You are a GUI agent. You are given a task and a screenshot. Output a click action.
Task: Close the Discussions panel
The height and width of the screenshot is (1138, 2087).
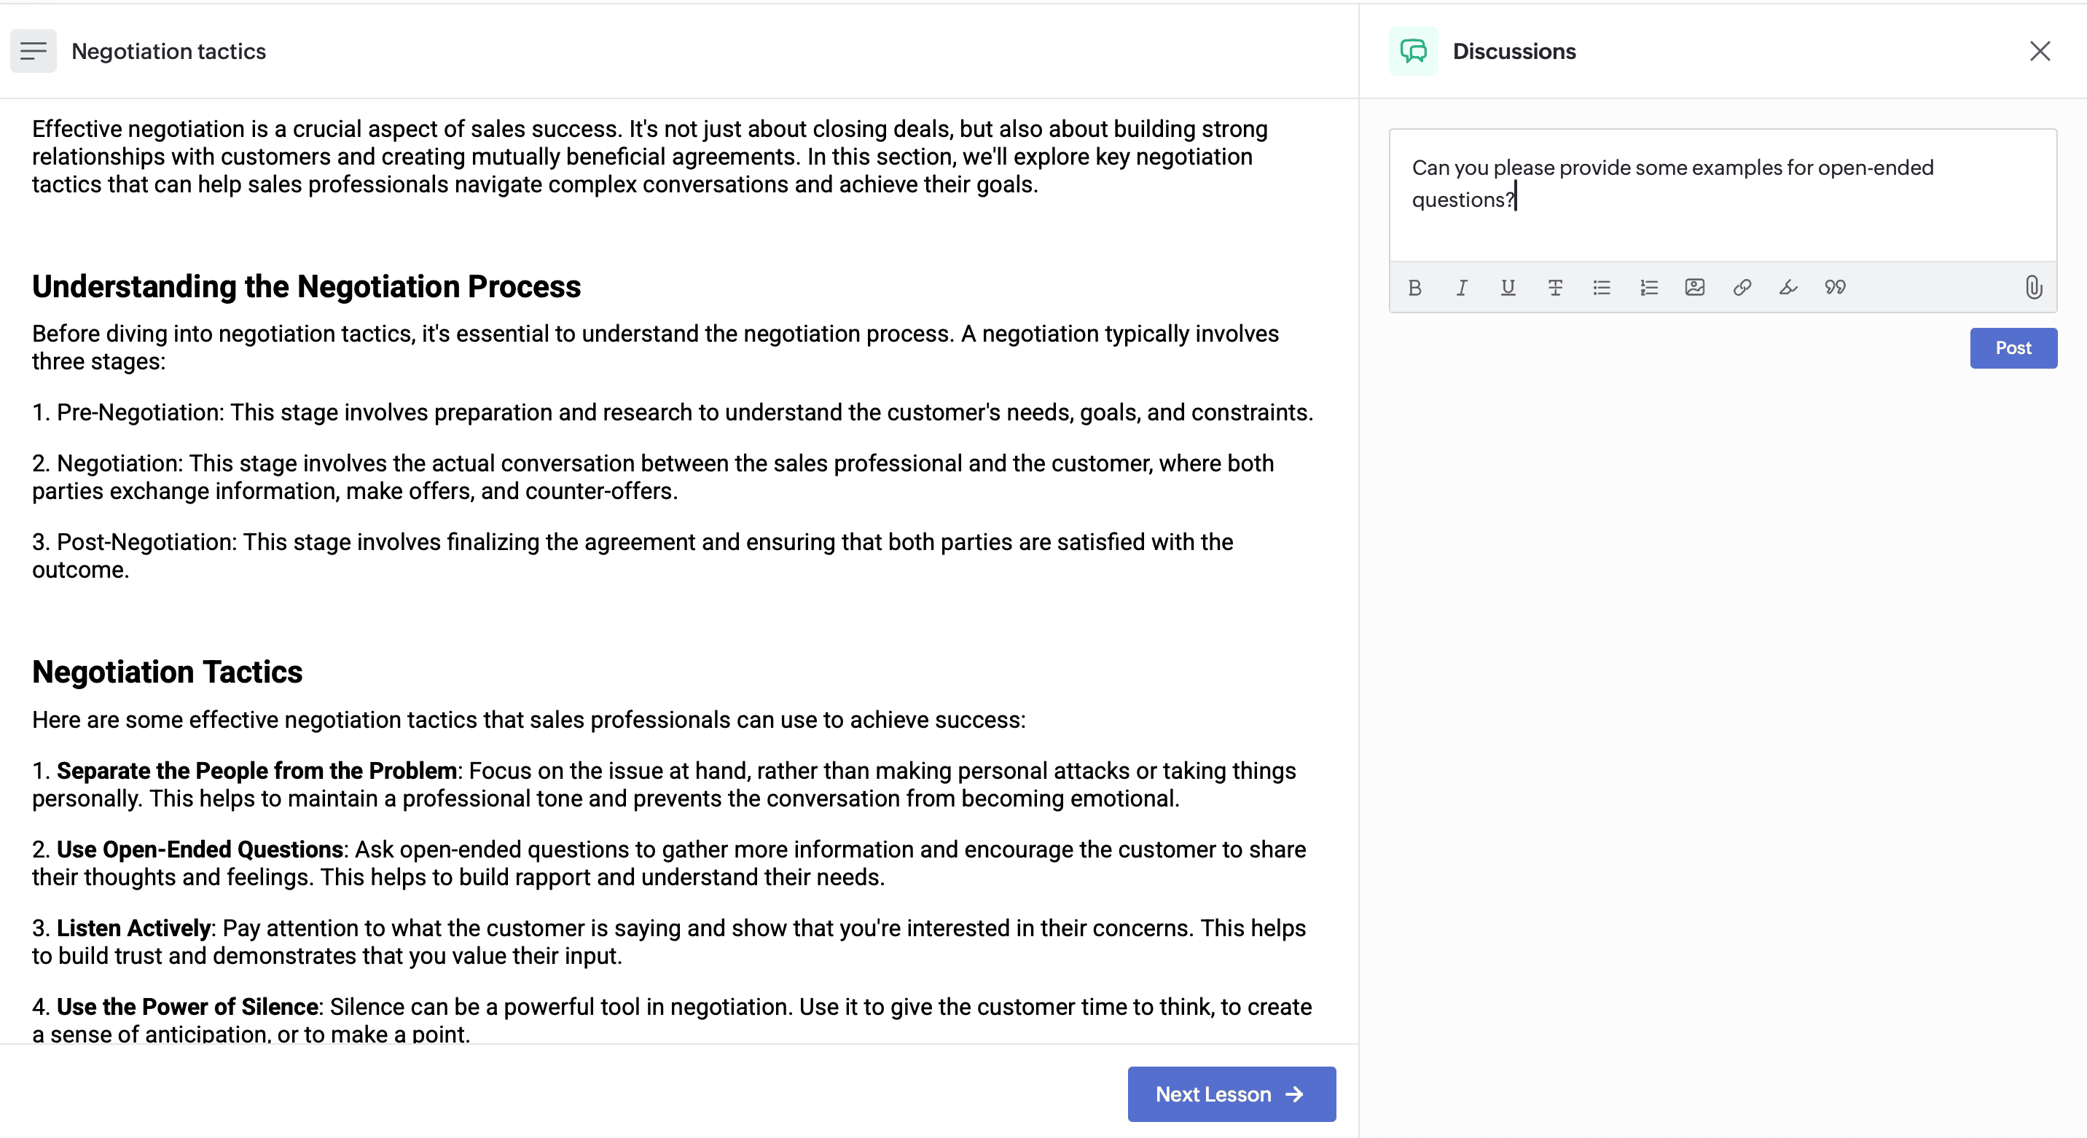2039,51
